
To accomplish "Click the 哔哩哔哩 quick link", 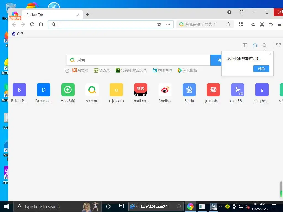I will coord(162,70).
